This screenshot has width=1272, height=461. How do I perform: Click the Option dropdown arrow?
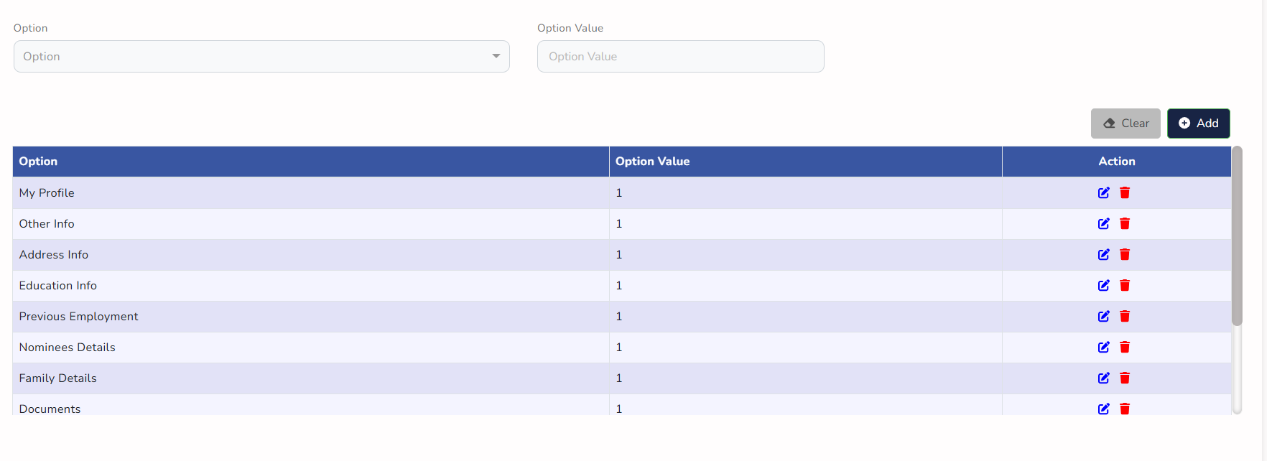(496, 56)
